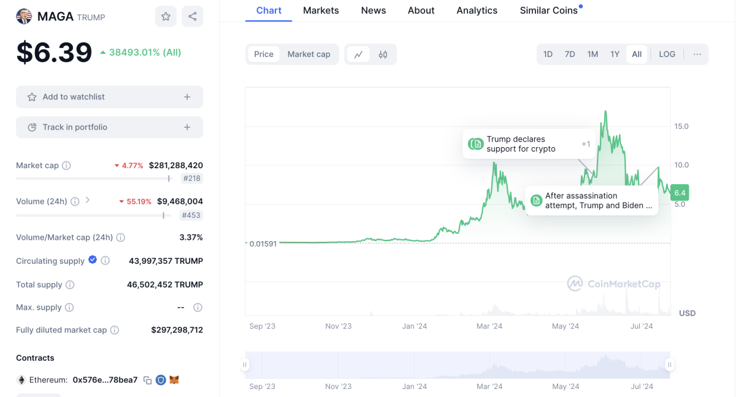Click the 6.4 current price label on chart
The height and width of the screenshot is (397, 736).
(680, 193)
